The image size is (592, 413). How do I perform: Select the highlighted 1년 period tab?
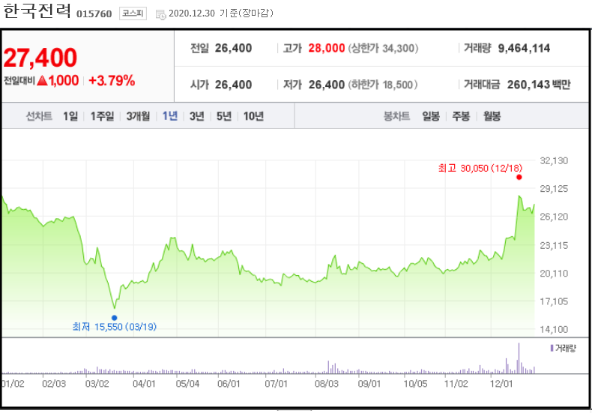point(170,116)
